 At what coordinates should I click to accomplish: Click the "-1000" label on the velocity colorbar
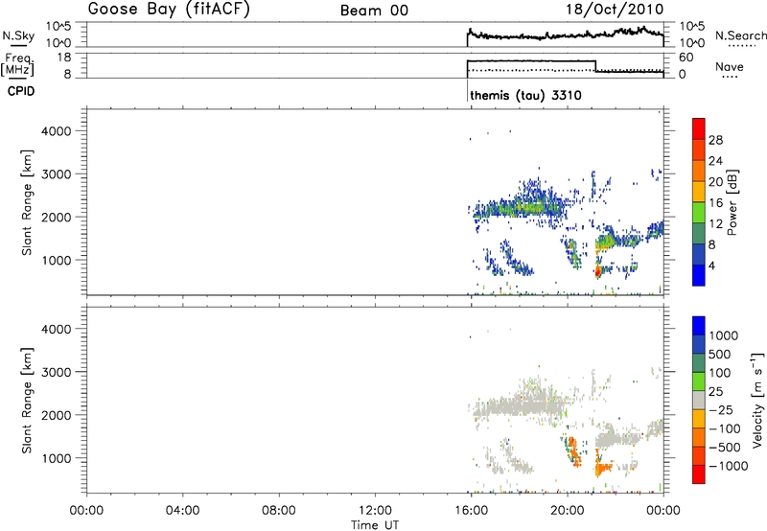(729, 466)
